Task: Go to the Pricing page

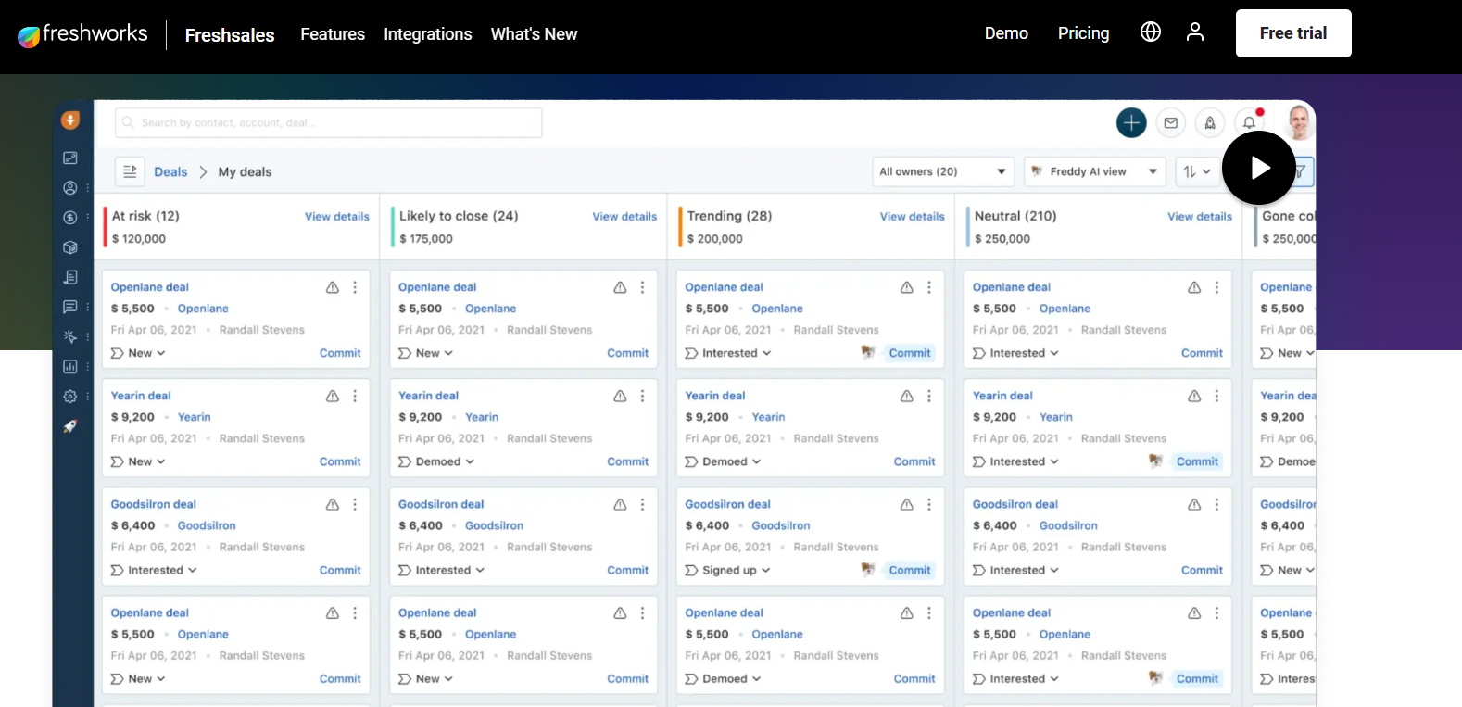Action: 1083,33
